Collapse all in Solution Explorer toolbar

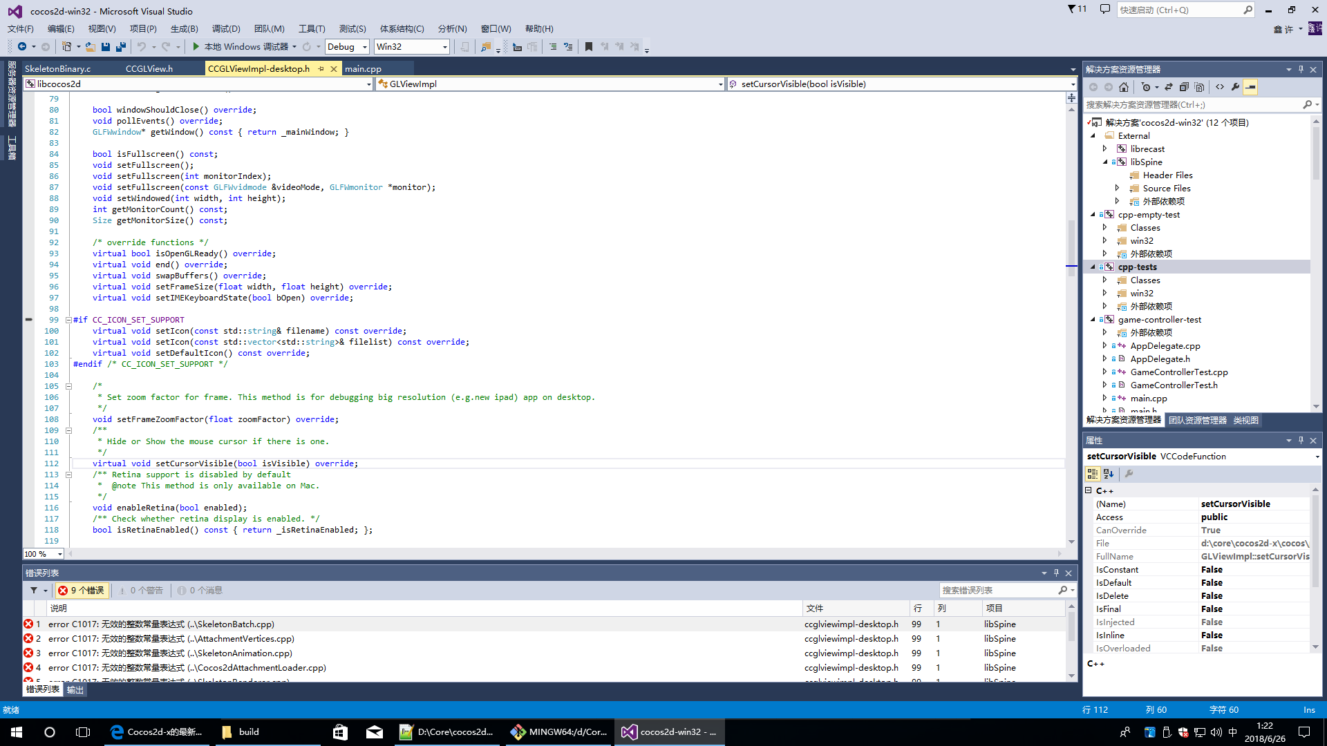1183,87
